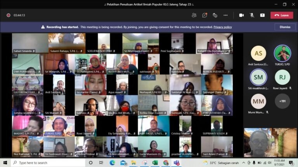298x167 pixels.
Task: Select Sri Hartini (Tamu) video tile
Action: [91, 84]
